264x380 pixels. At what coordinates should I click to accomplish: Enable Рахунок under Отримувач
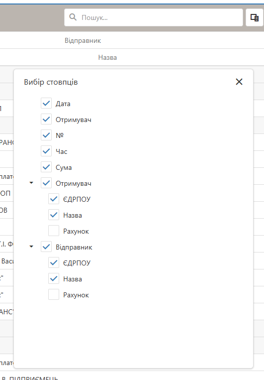(x=54, y=231)
